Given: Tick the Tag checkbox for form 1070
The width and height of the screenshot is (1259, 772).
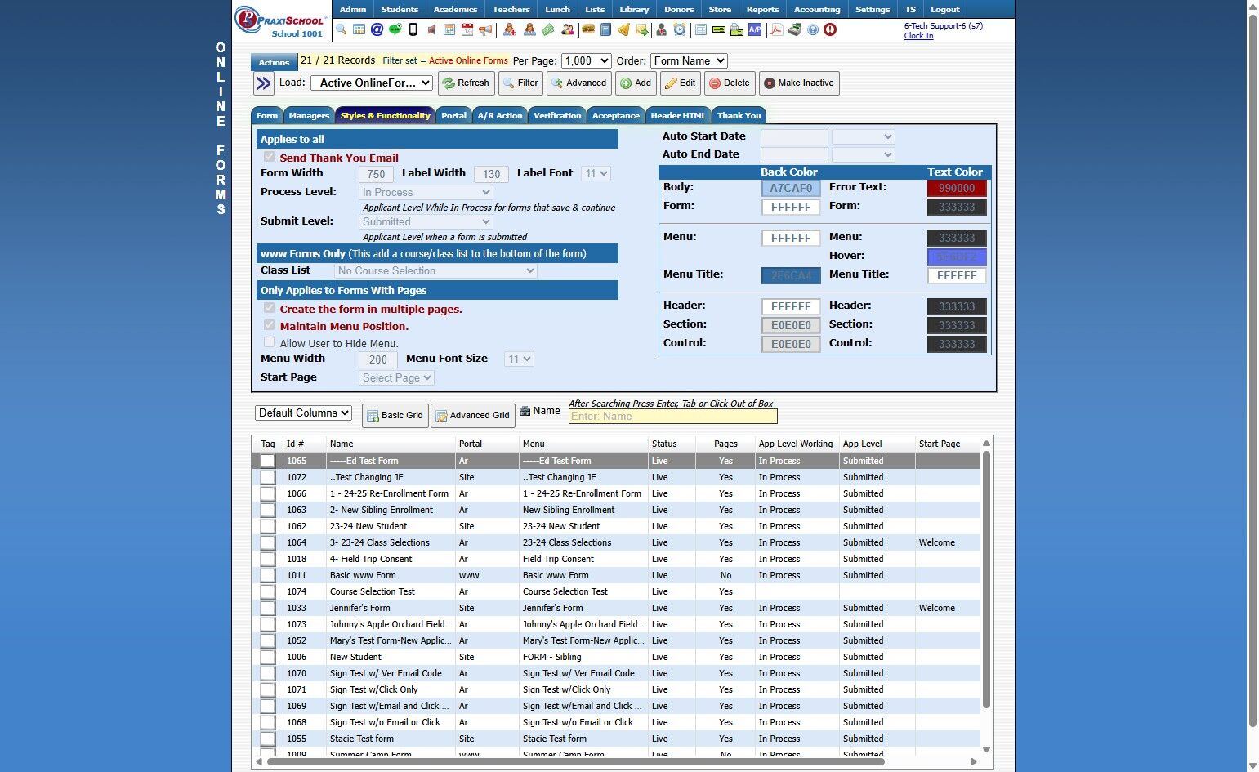Looking at the screenshot, I should click(268, 673).
